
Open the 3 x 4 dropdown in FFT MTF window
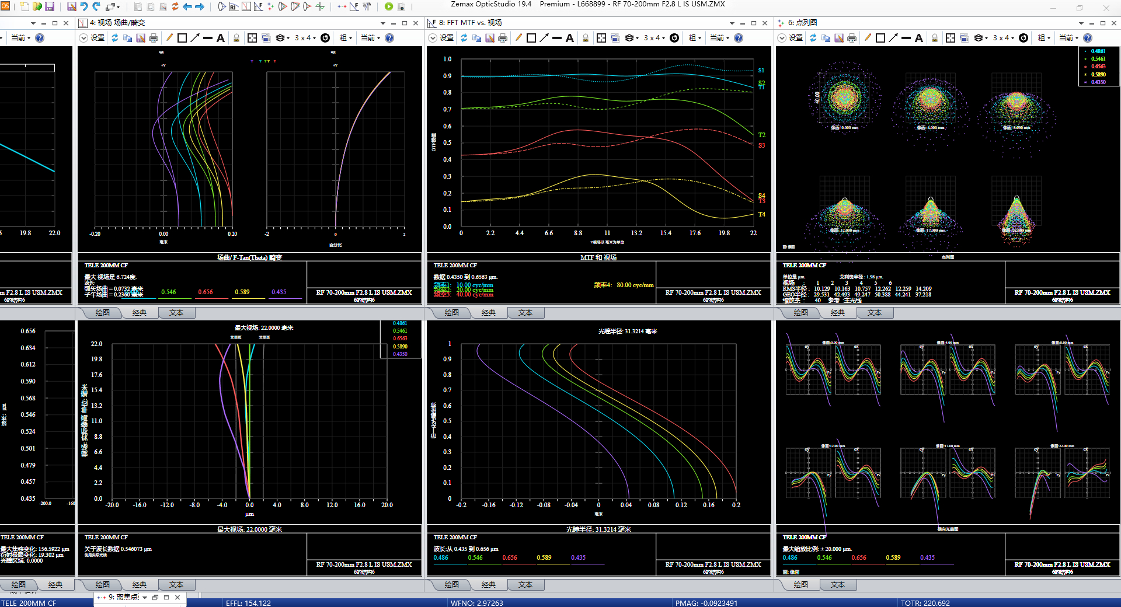(655, 38)
